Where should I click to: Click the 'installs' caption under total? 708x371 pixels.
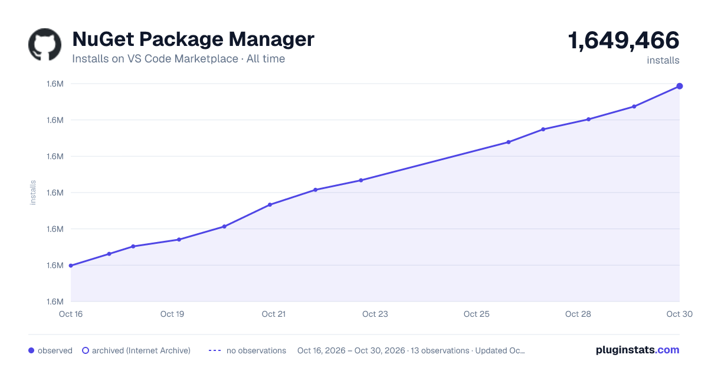tap(663, 60)
